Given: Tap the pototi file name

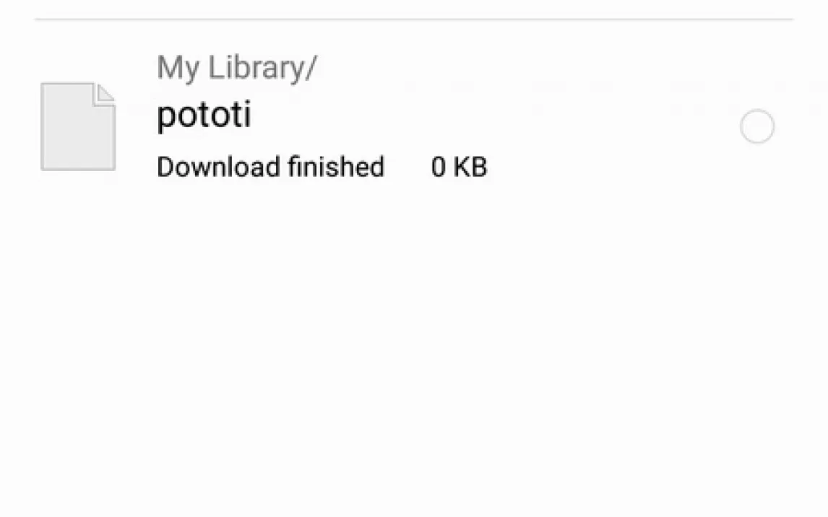Looking at the screenshot, I should coord(204,116).
